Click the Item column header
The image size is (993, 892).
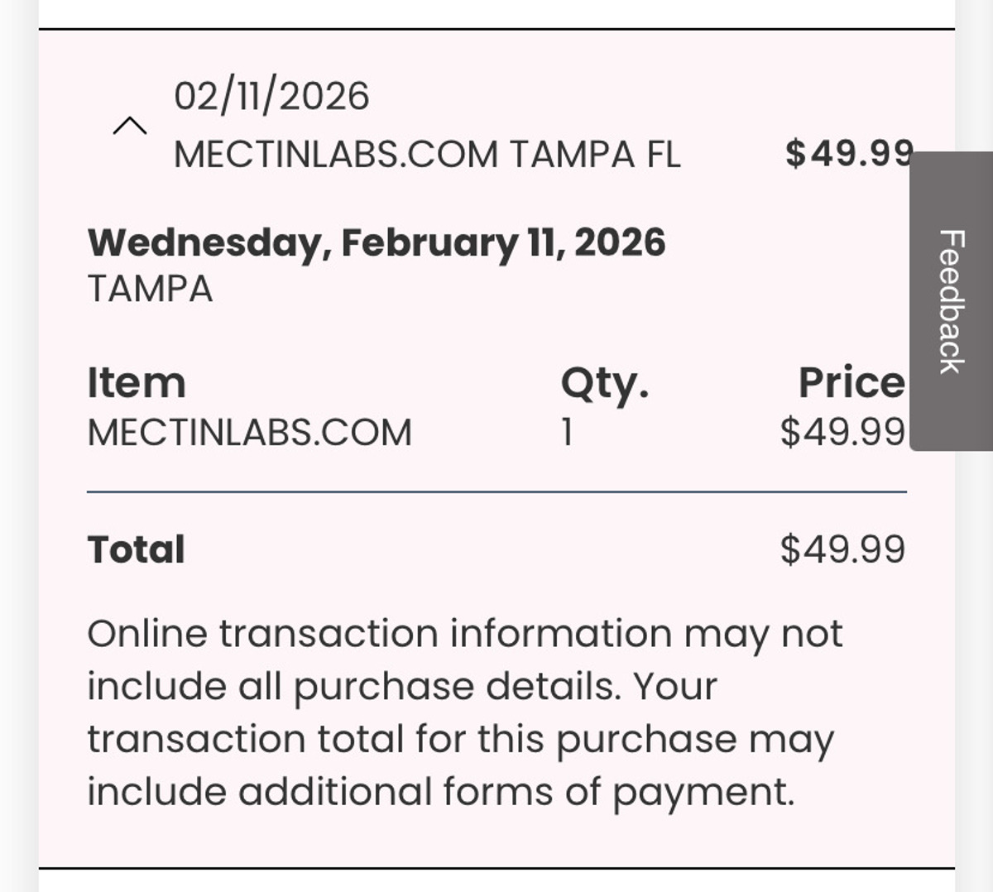coord(137,382)
